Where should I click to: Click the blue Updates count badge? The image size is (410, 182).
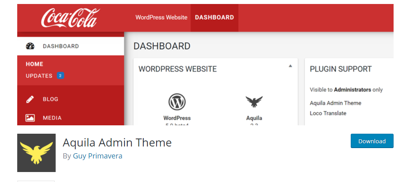pyautogui.click(x=60, y=75)
